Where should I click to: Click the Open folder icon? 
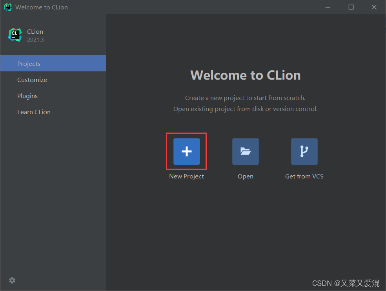click(246, 151)
